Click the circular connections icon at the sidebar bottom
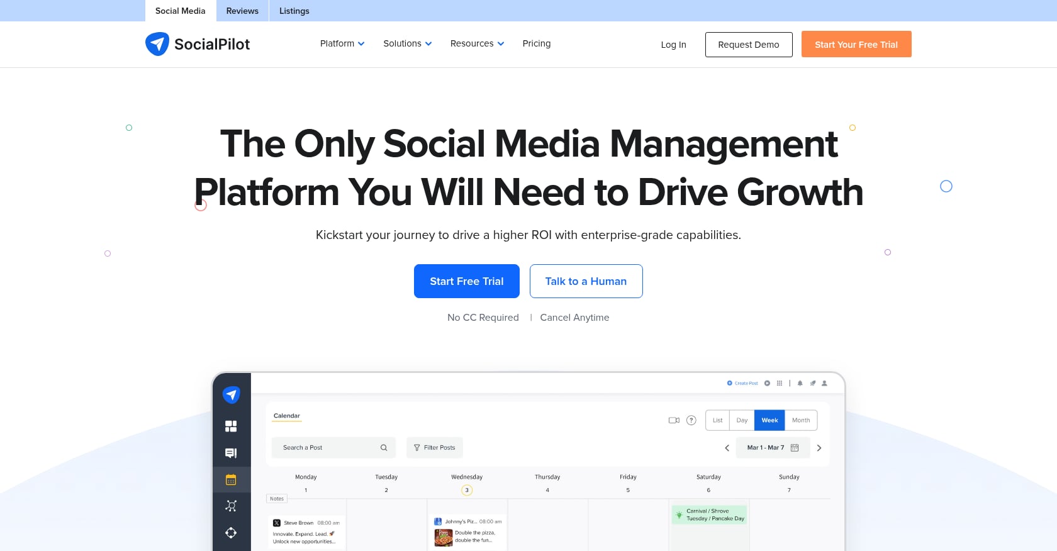Viewport: 1057px width, 551px height. tap(231, 533)
